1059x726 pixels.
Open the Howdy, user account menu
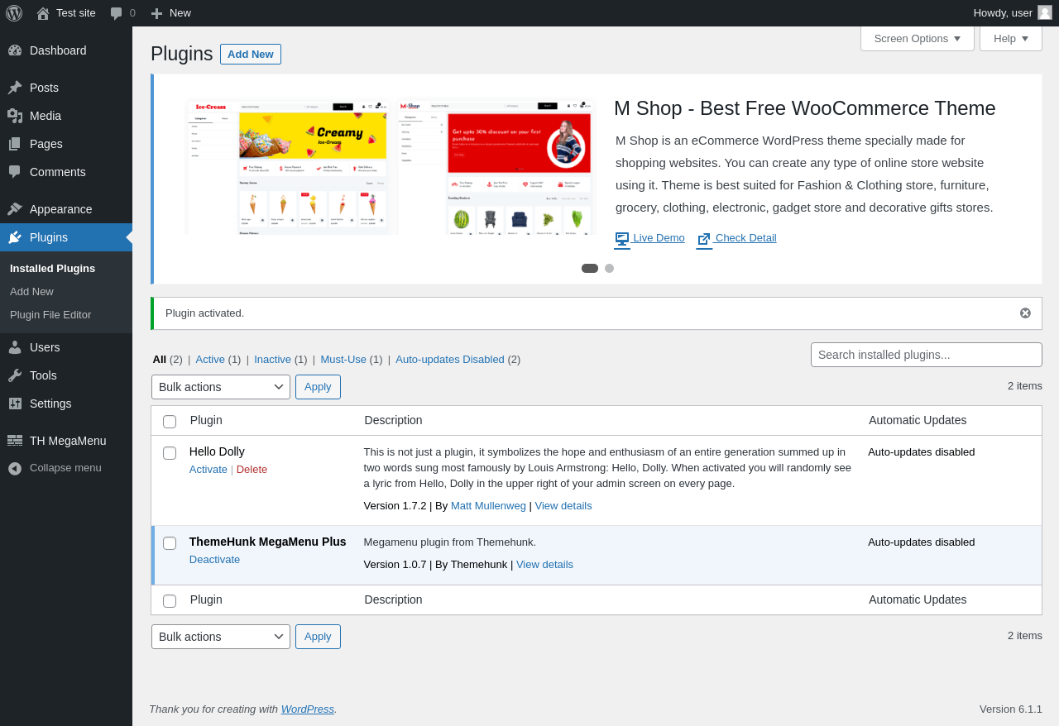coord(1013,12)
